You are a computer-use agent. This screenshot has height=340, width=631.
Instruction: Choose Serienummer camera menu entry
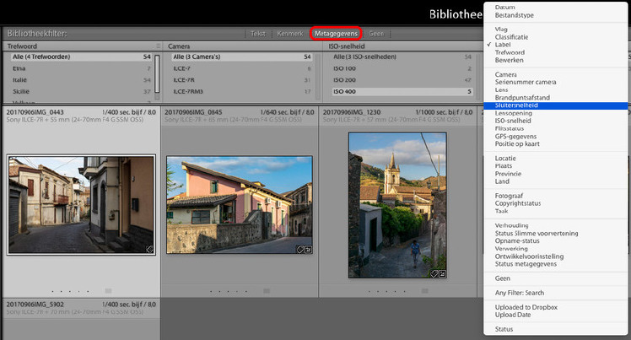click(x=526, y=82)
